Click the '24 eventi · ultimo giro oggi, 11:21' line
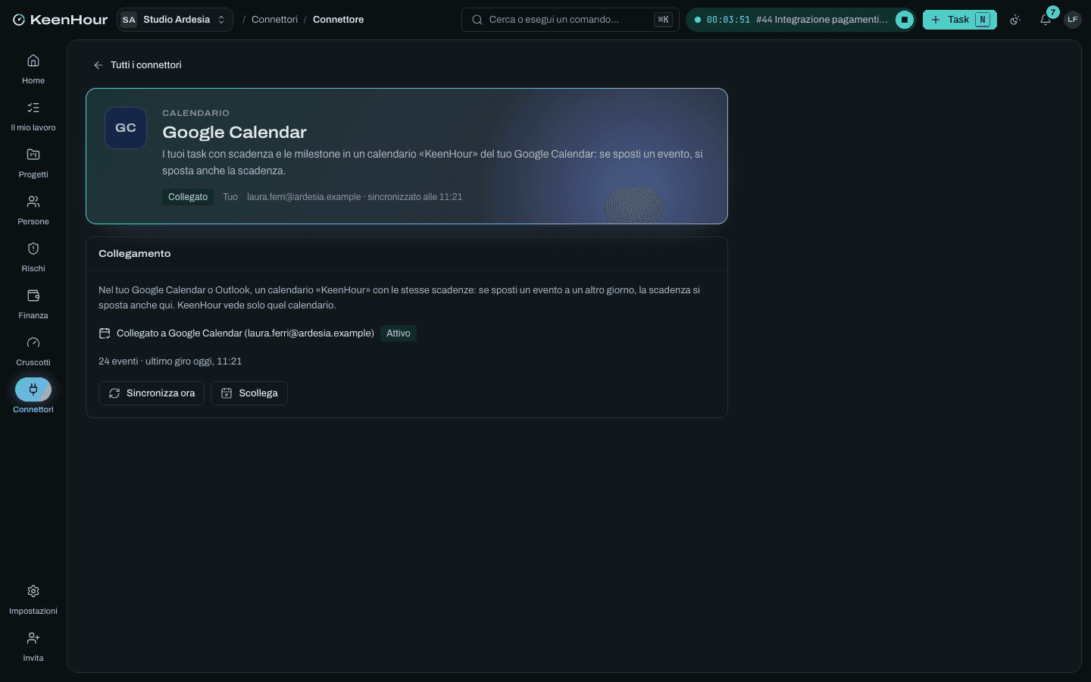 [x=170, y=361]
